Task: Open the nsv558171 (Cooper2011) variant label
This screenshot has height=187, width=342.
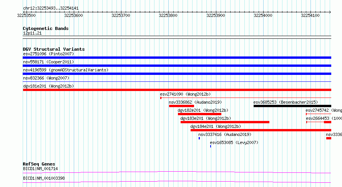Action: (x=48, y=62)
